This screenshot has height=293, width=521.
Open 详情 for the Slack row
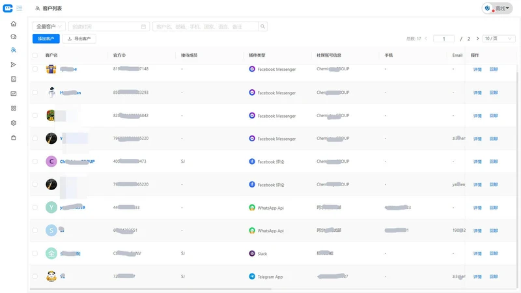[477, 253]
